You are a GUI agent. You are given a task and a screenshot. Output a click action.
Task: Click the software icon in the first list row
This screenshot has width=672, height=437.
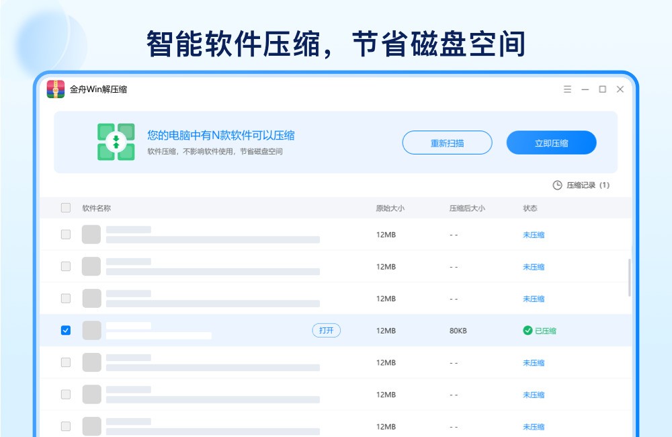[91, 234]
